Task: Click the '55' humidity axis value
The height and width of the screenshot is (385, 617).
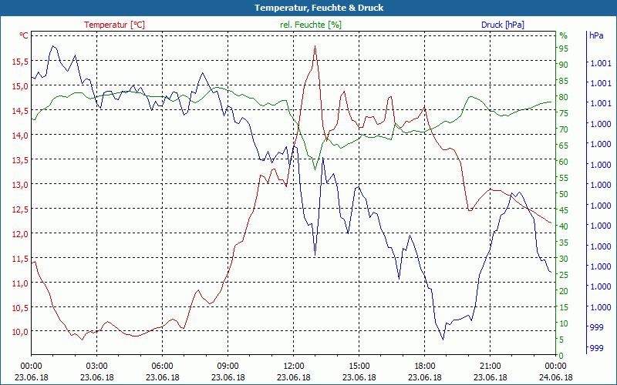Action: coord(564,178)
